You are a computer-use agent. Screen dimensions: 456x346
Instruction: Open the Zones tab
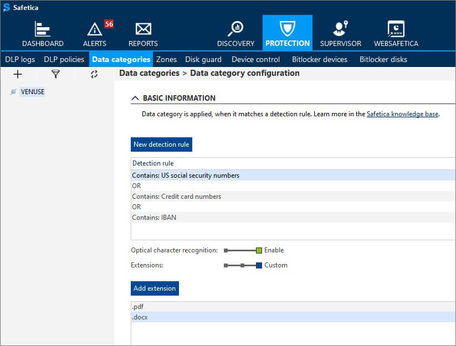pyautogui.click(x=166, y=59)
